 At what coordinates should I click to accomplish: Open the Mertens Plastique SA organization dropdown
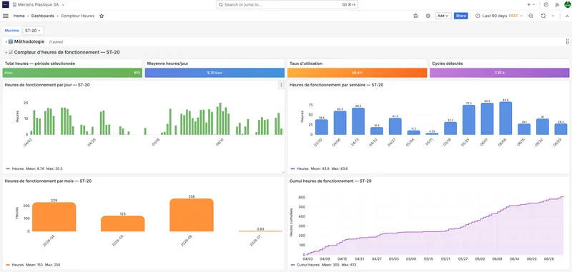(x=39, y=5)
